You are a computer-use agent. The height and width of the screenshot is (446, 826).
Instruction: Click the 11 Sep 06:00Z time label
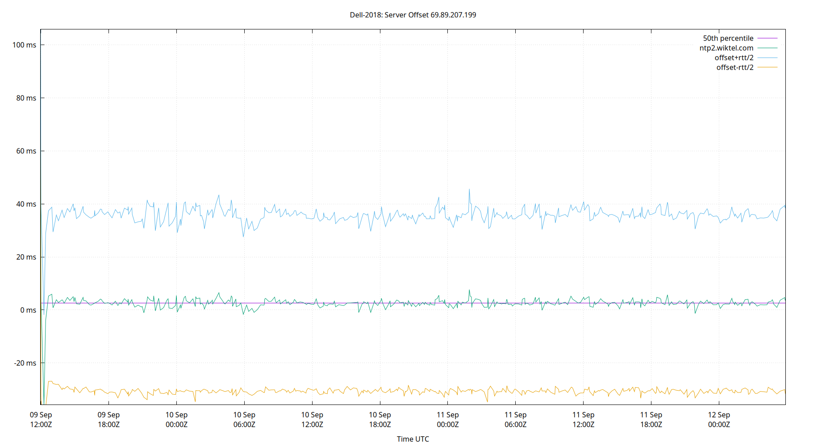pos(515,420)
